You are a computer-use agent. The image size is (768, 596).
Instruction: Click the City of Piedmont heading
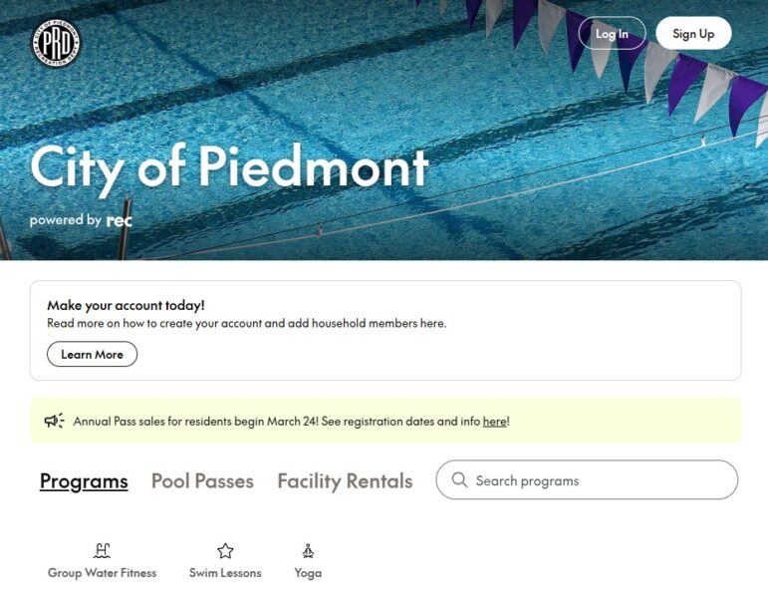tap(229, 166)
